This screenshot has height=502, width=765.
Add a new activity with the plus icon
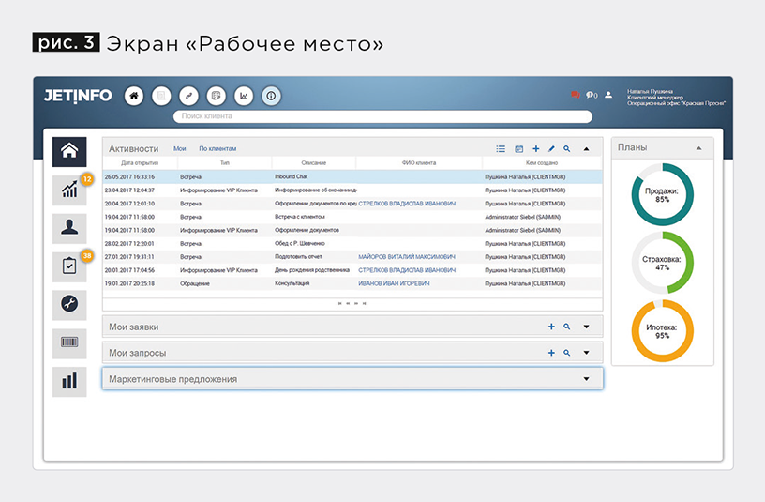click(535, 148)
